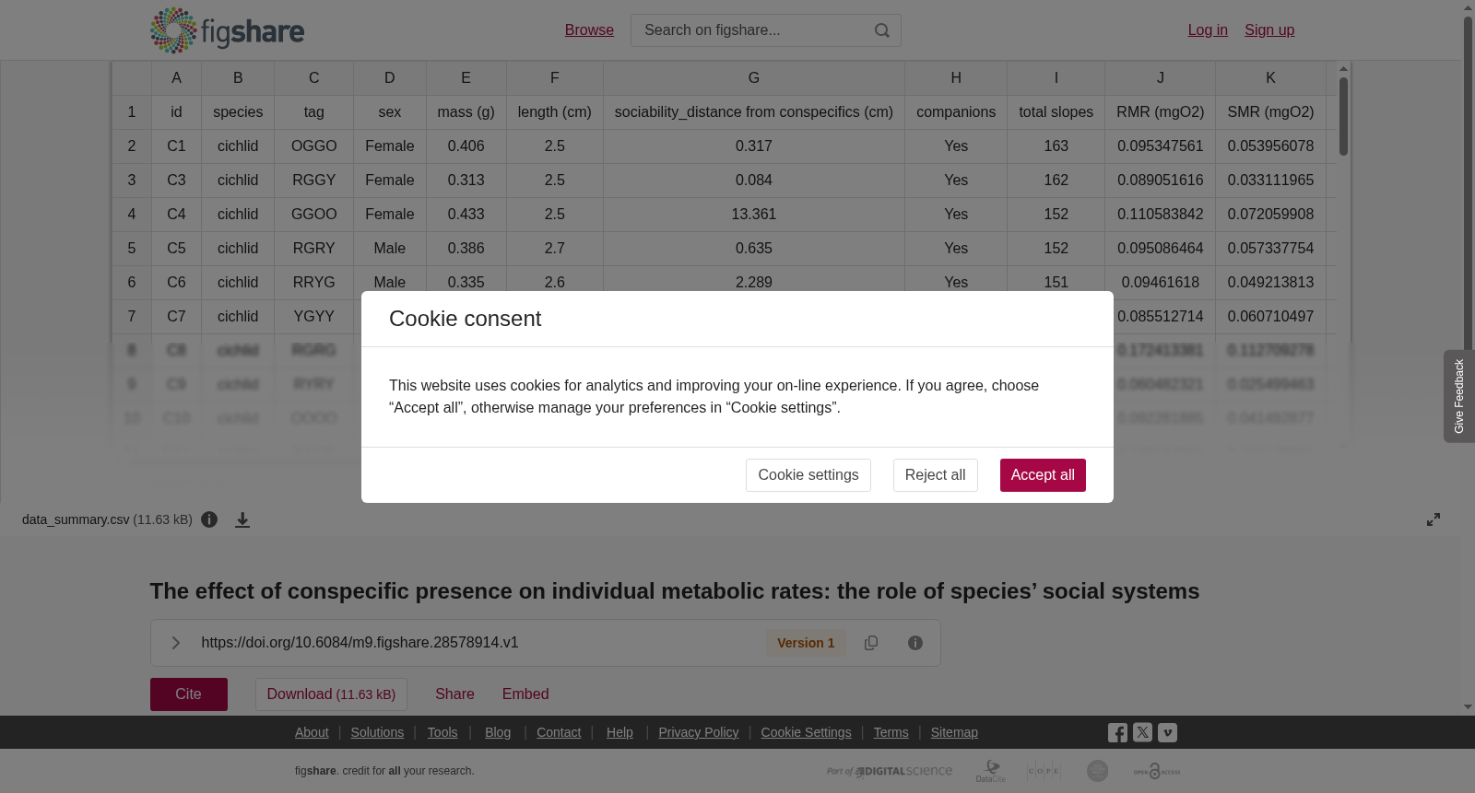The width and height of the screenshot is (1475, 793).
Task: Click the COPE logo
Action: (1044, 771)
